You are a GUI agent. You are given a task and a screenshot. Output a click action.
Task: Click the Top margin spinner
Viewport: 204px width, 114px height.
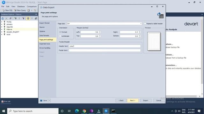(100, 36)
